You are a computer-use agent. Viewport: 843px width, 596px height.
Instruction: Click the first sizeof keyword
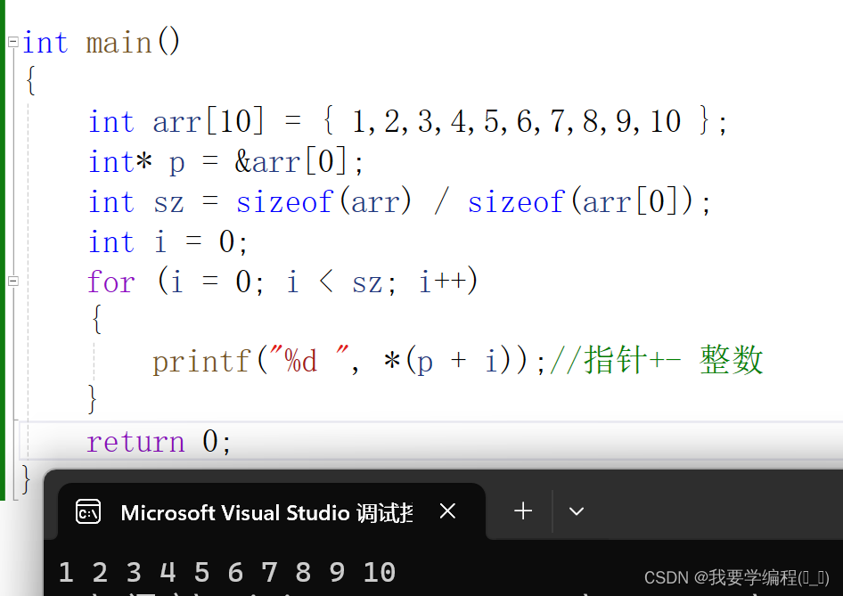tap(284, 202)
